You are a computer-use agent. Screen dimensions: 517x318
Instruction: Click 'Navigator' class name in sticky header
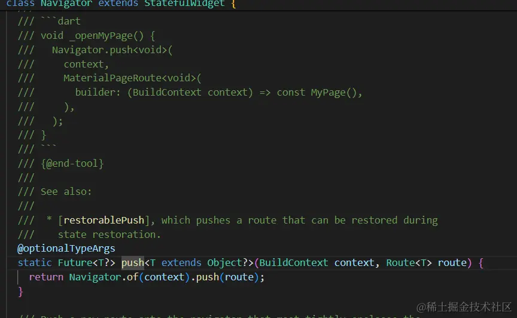click(66, 4)
